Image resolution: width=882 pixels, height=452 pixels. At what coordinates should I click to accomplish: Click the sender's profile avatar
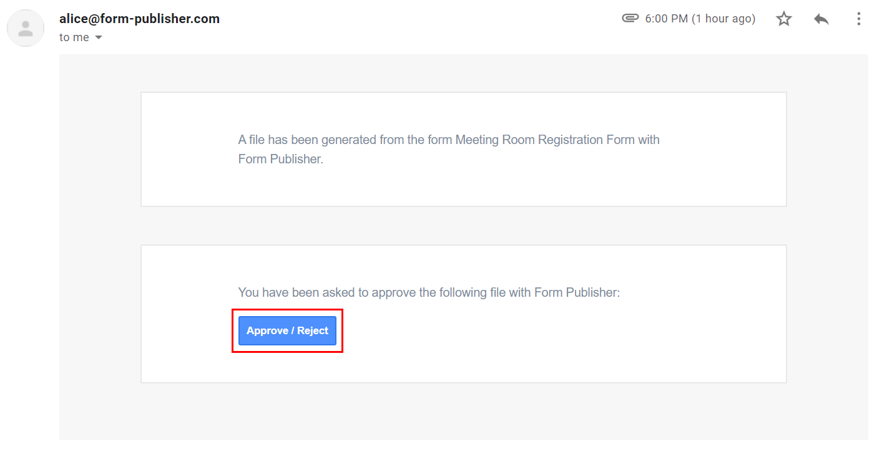26,28
